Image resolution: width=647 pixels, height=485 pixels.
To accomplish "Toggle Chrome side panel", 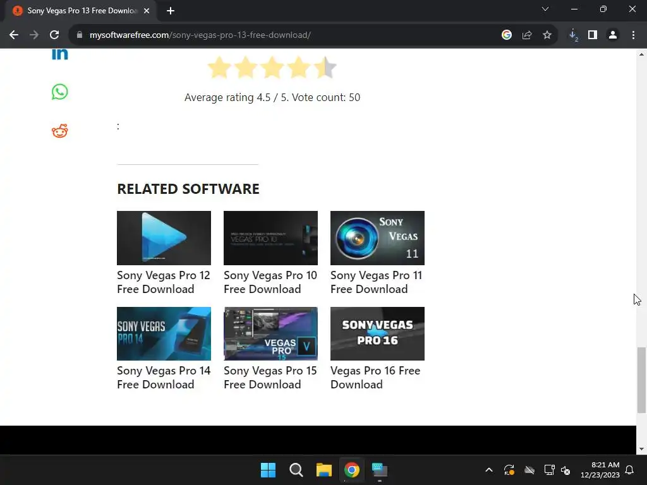I will coord(593,35).
